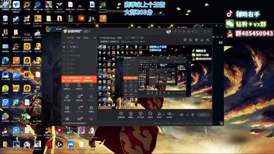Open GeForce Experience desktop shortcut
Viewport: 274px width, 154px height.
tap(103, 7)
